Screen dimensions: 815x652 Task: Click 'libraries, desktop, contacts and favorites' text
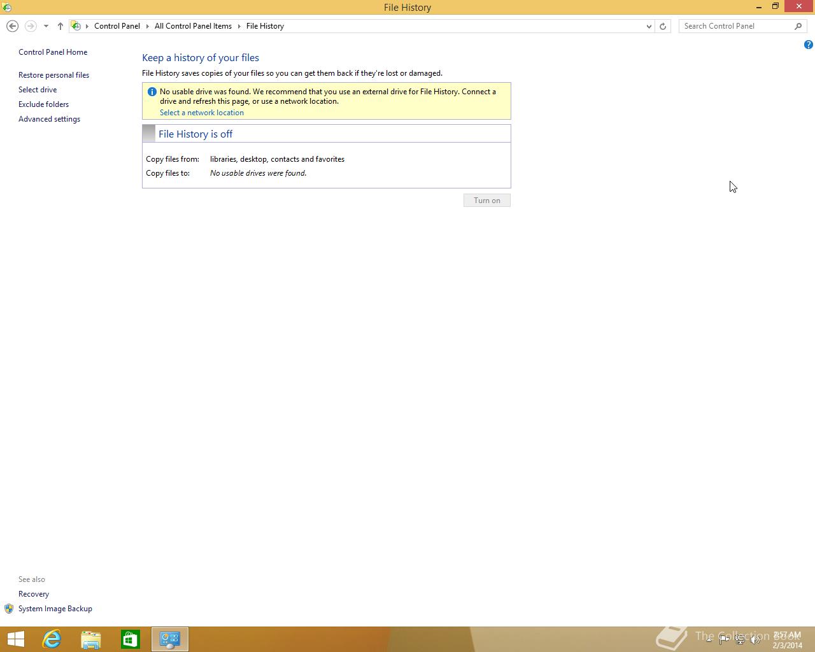click(277, 159)
